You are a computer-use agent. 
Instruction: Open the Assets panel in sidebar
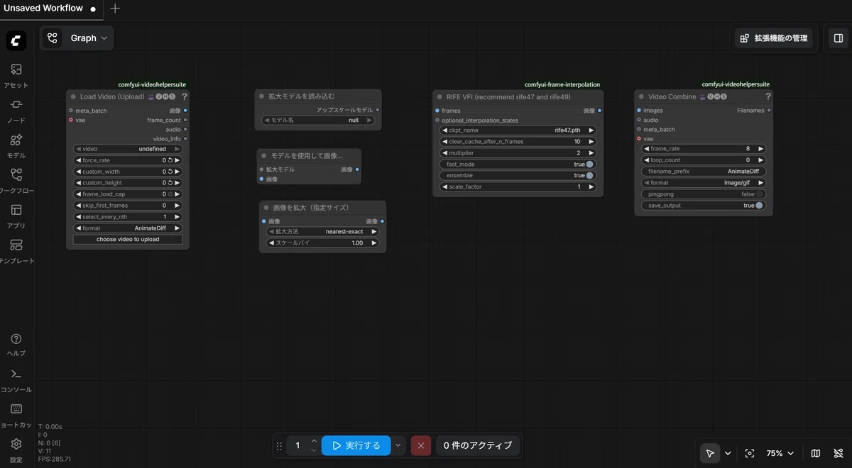tap(16, 75)
